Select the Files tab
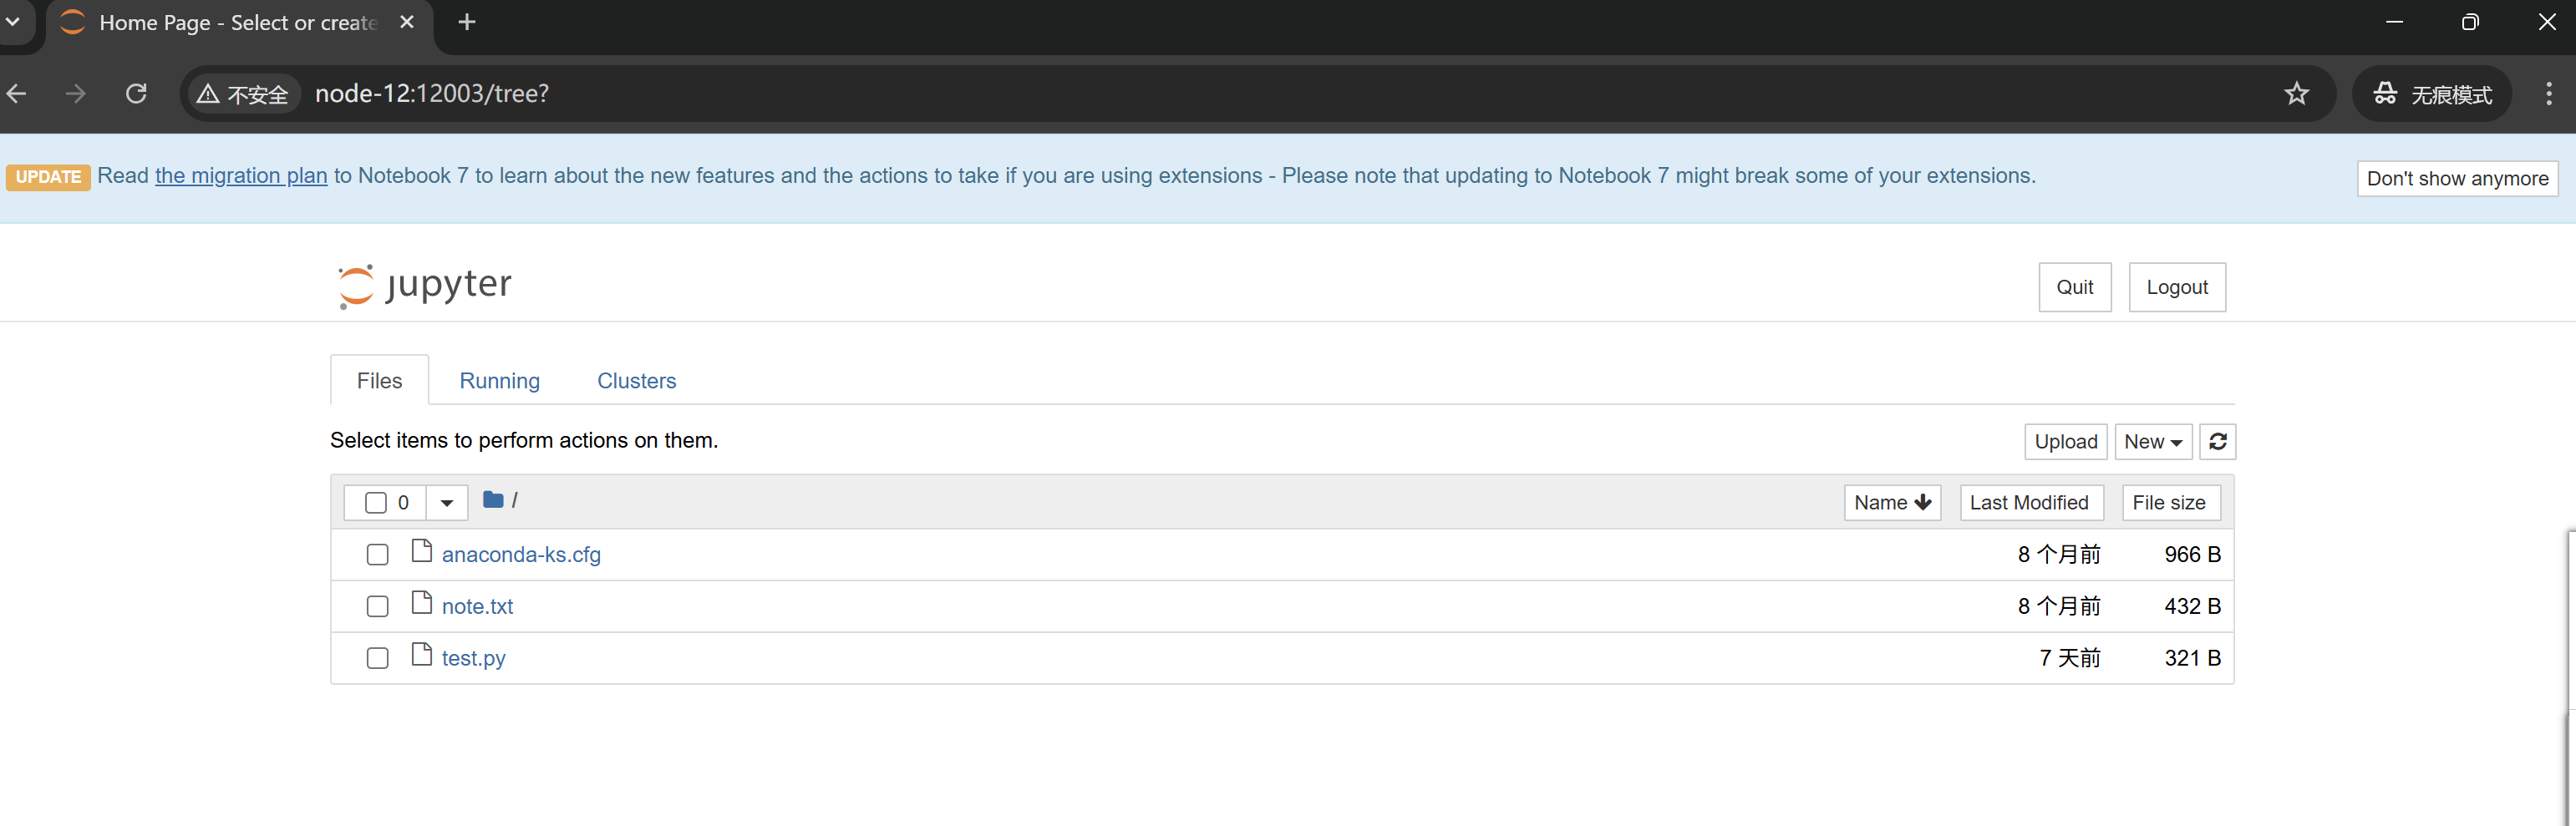 (379, 381)
